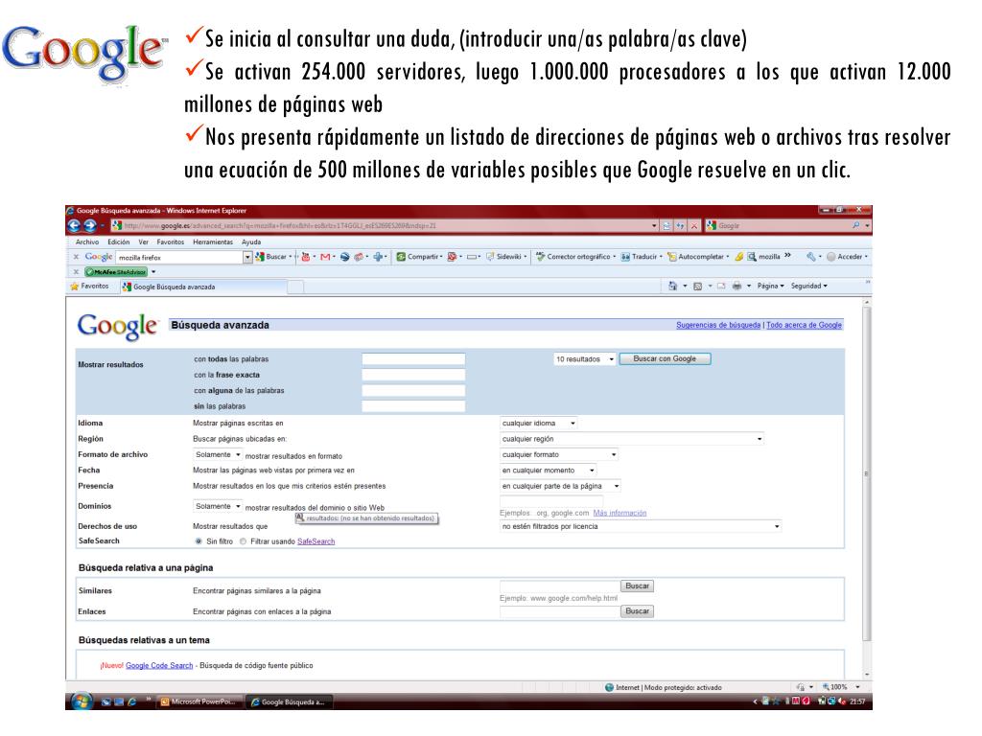
Task: Open the 'Google Code Search' link
Action: tap(159, 666)
